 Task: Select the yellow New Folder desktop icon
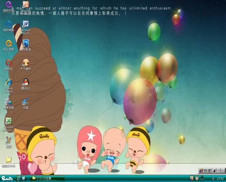[x=9, y=162]
